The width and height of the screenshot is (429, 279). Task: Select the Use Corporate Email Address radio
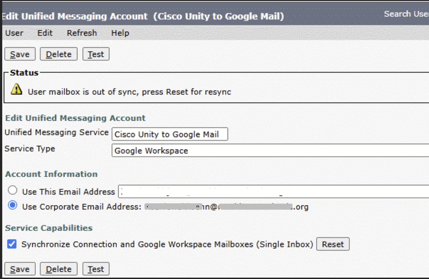(12, 205)
